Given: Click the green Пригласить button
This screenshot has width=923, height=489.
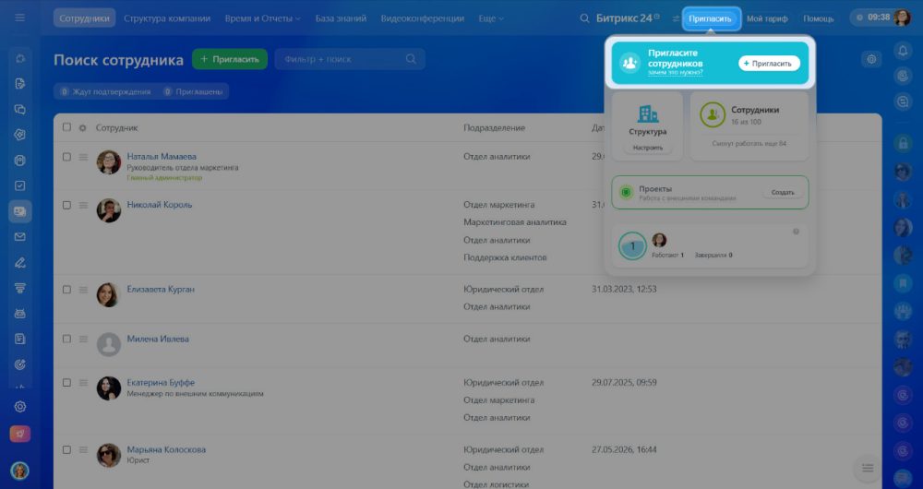Looking at the screenshot, I should click(230, 59).
